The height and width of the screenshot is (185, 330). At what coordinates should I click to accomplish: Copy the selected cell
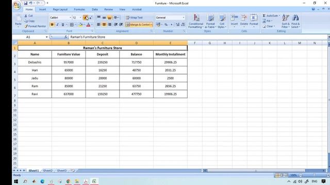(x=29, y=21)
